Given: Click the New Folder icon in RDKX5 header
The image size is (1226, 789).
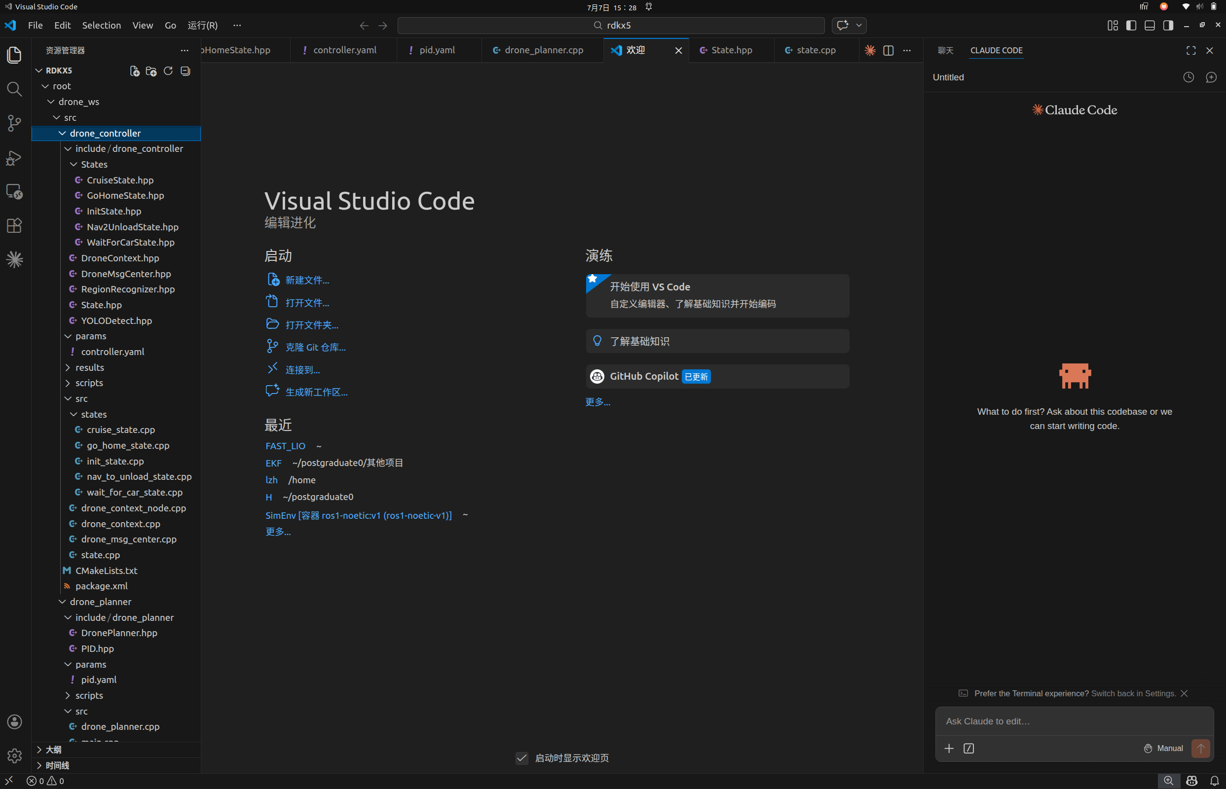Looking at the screenshot, I should tap(151, 71).
